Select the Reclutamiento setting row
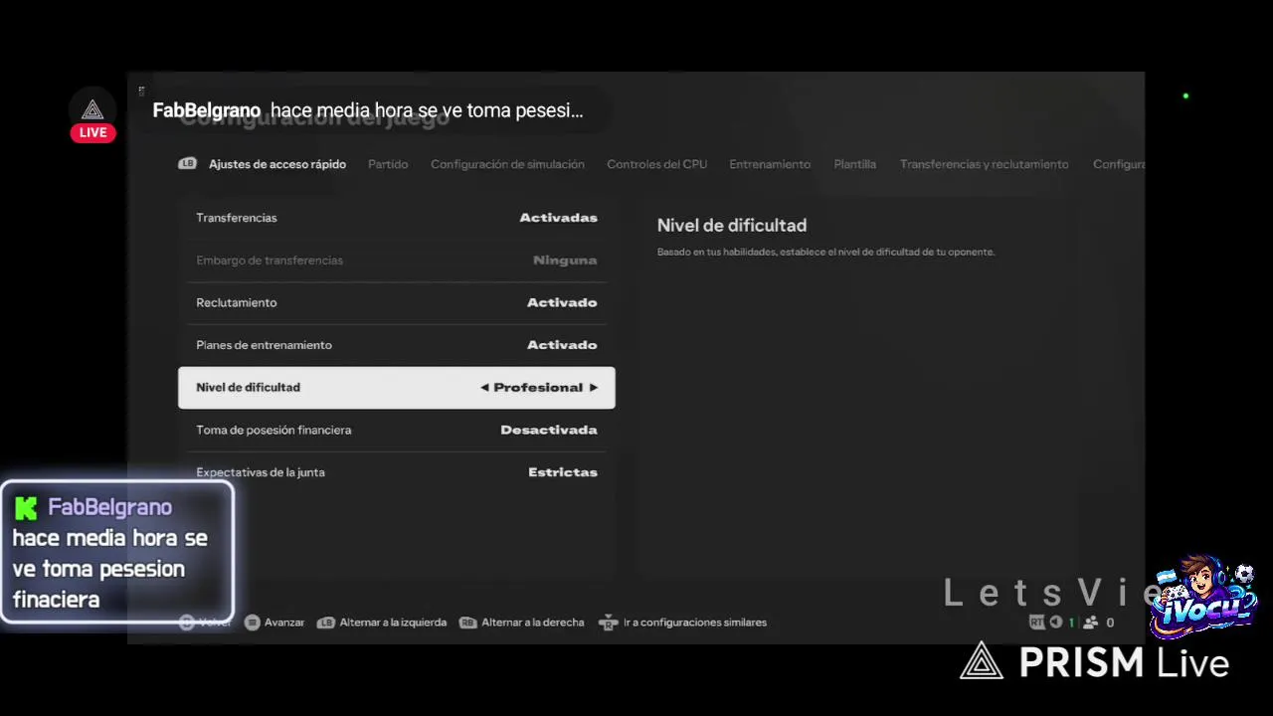Image resolution: width=1273 pixels, height=716 pixels. (397, 302)
